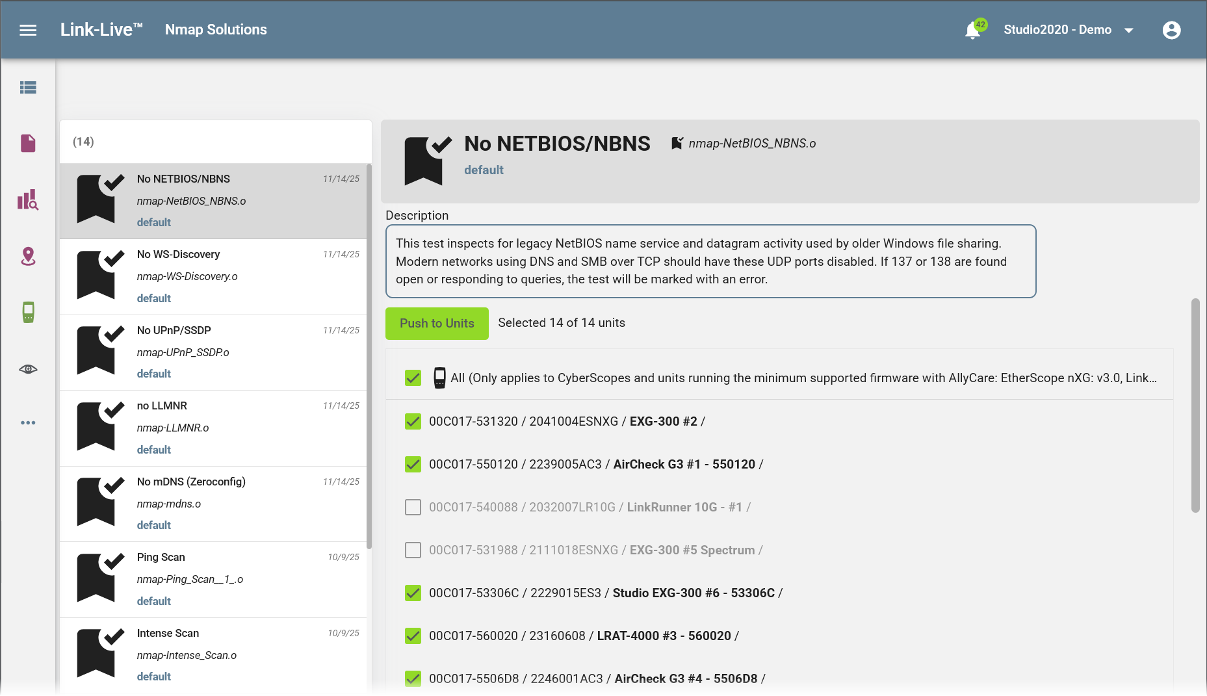Open default link under No UPnP/SSDP
The height and width of the screenshot is (696, 1207).
tap(154, 374)
